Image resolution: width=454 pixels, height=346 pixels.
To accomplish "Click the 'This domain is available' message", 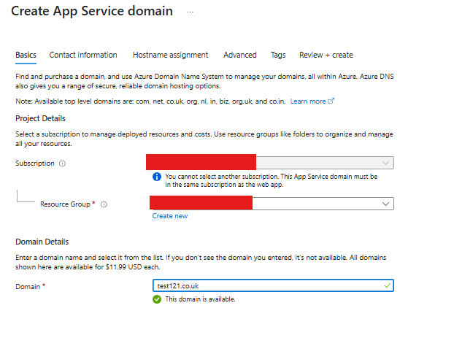I will click(x=200, y=299).
